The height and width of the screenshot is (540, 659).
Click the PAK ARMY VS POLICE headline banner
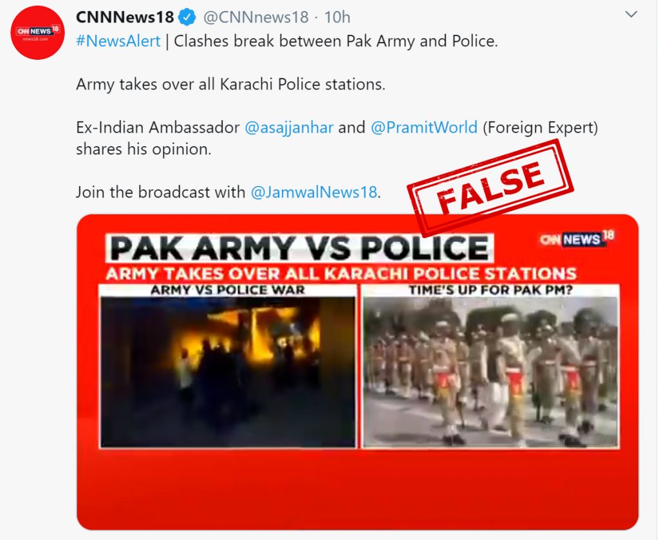(299, 248)
